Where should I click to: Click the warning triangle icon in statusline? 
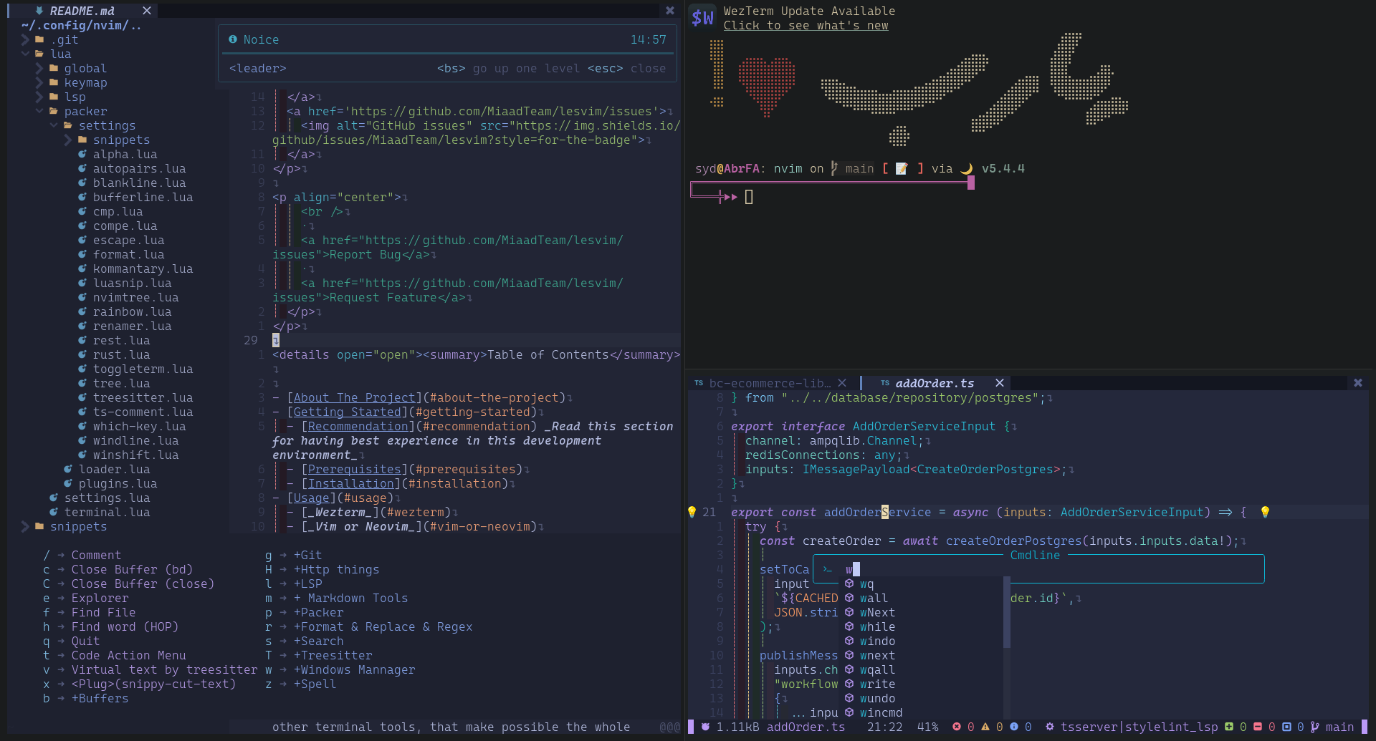[985, 727]
